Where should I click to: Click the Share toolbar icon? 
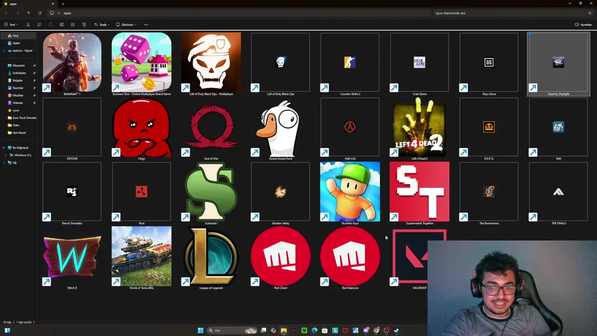point(73,25)
